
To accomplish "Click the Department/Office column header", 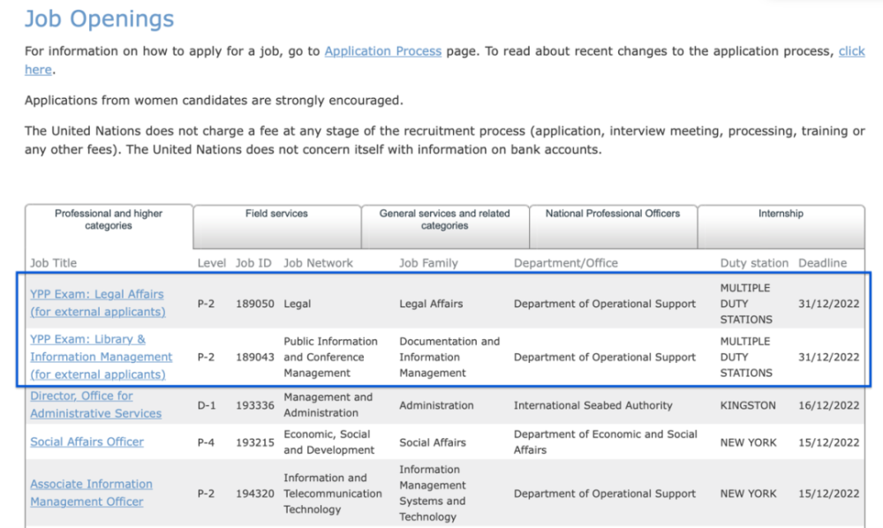I will click(x=566, y=263).
